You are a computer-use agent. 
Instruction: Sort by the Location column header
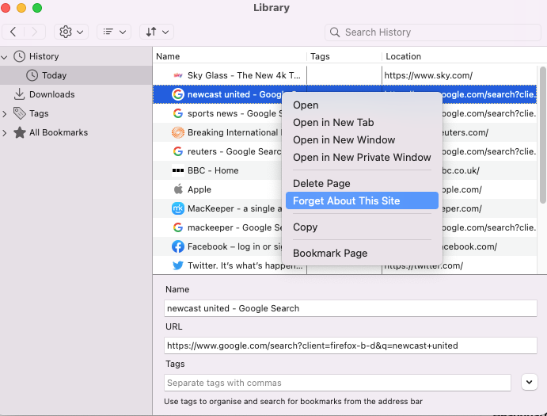tap(461, 56)
